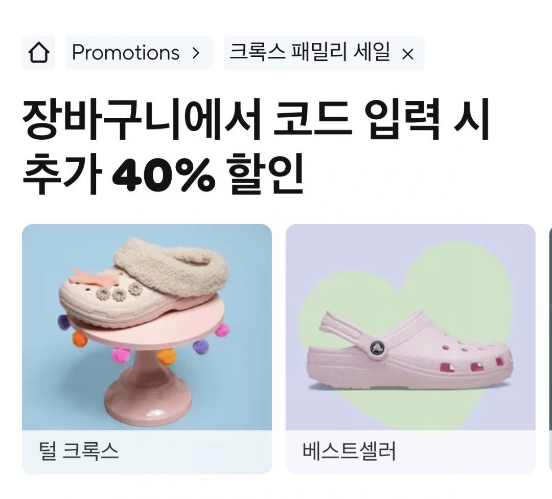Image resolution: width=552 pixels, height=499 pixels.
Task: Open the 털 크록스 category image
Action: click(x=147, y=327)
